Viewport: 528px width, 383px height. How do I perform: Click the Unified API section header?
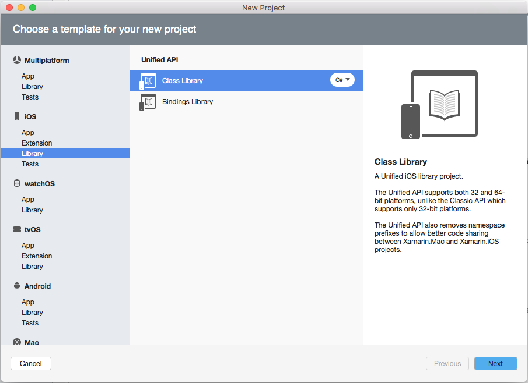(x=160, y=59)
